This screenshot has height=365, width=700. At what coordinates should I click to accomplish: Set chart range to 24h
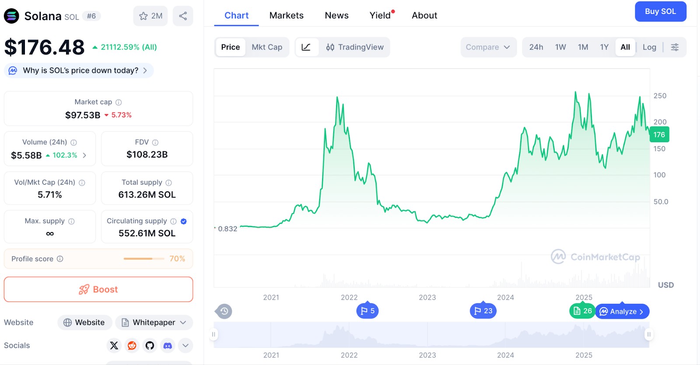536,47
